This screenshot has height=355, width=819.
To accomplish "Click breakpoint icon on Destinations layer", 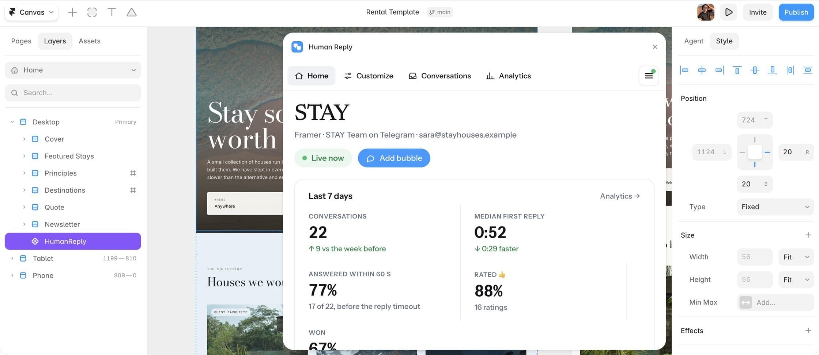I will [x=133, y=190].
